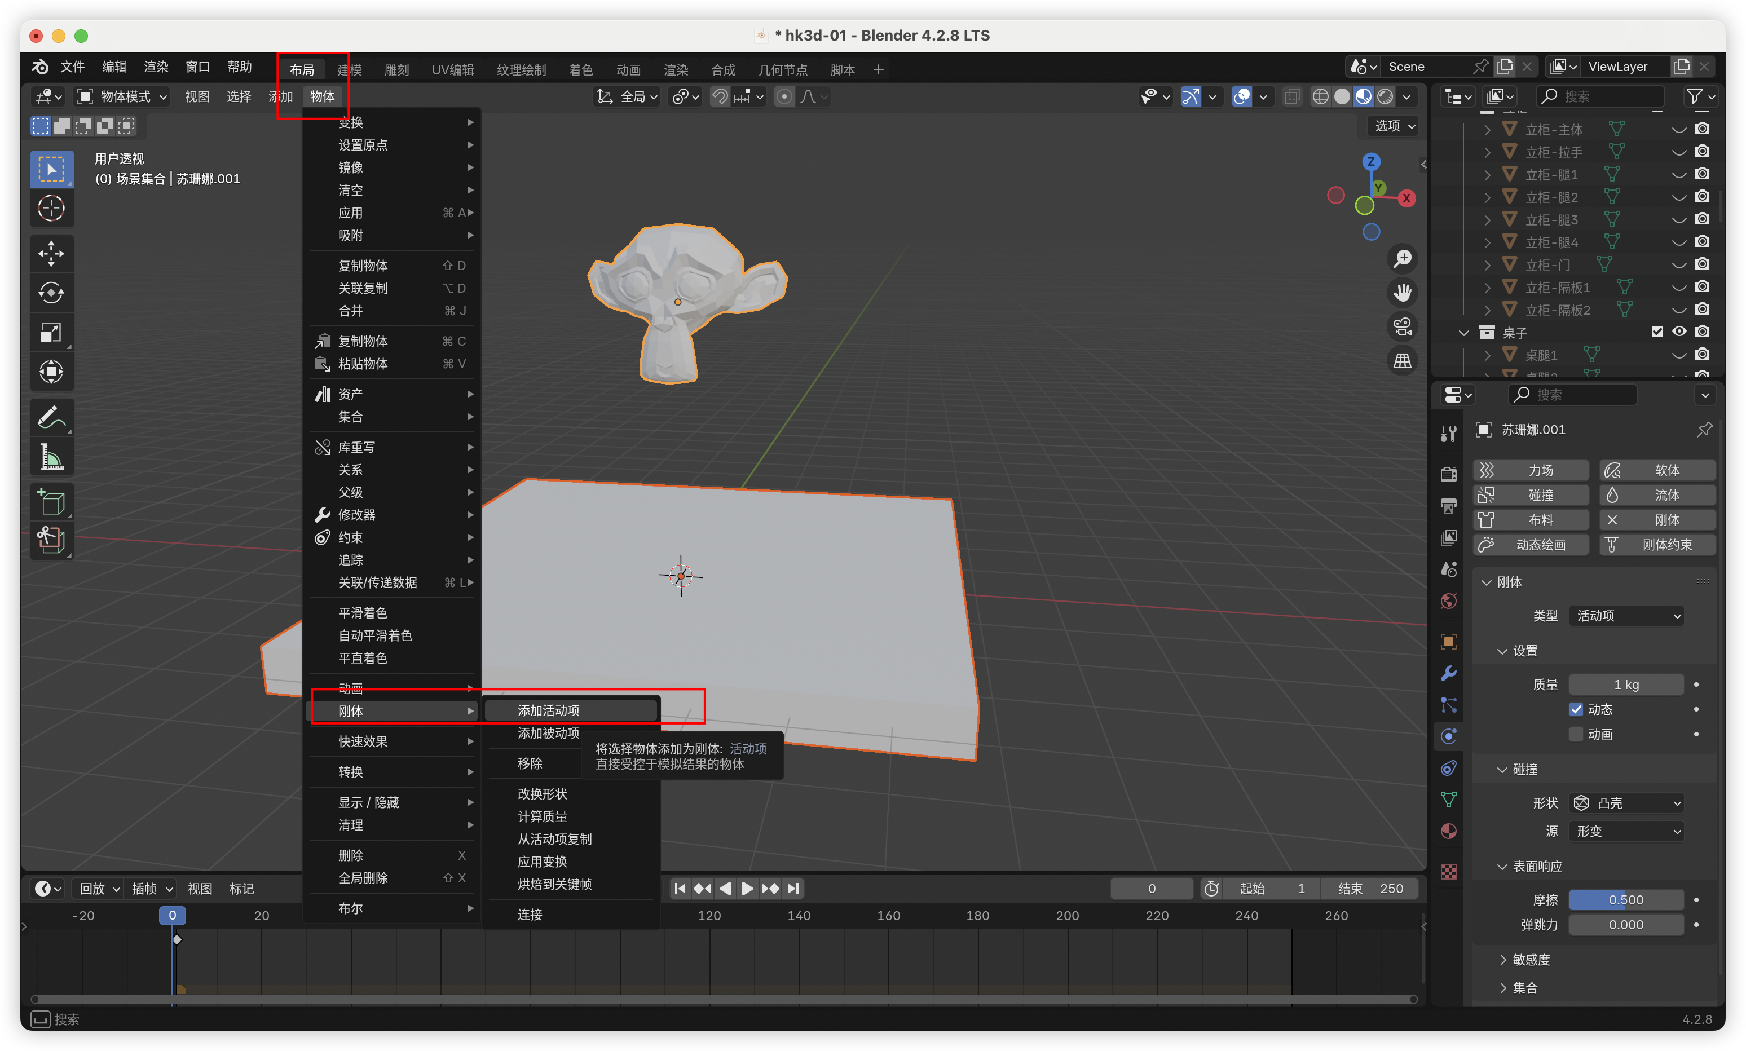This screenshot has height=1051, width=1746.
Task: Open the 类型 活动项 dropdown
Action: [x=1626, y=616]
